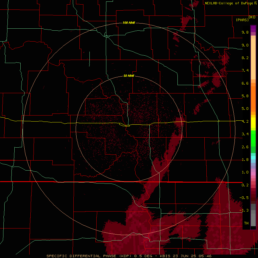Click the -1.3 value on the color scale
Viewport: 258px width, 258px height.
[244, 210]
